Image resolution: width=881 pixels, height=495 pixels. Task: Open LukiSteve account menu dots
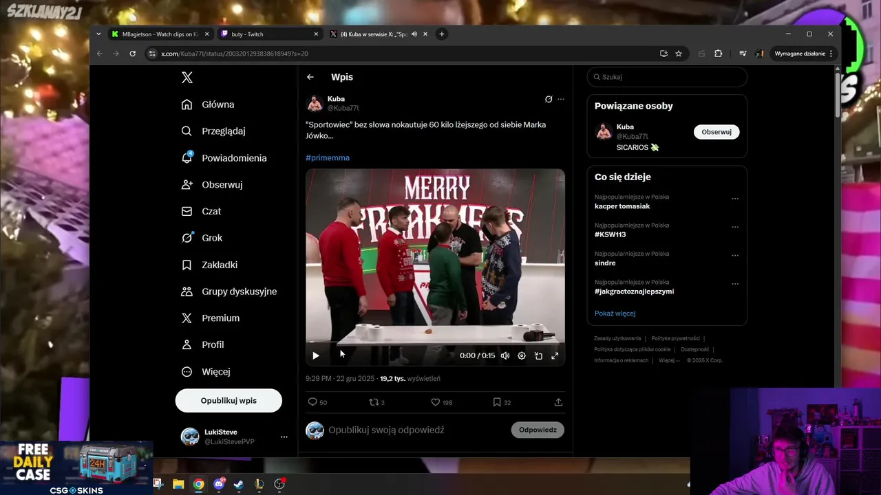pos(284,437)
